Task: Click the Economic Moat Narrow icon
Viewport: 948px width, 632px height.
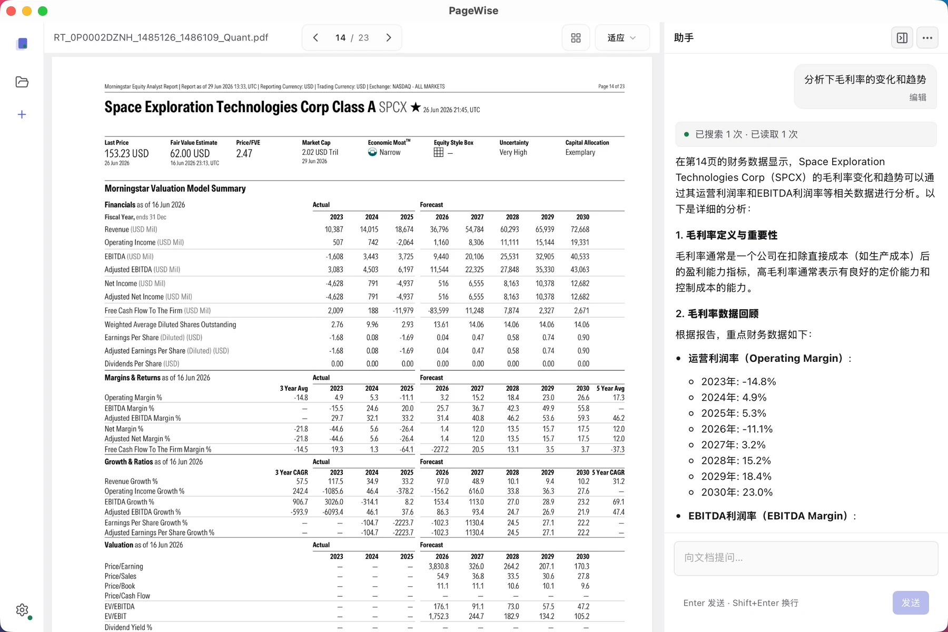Action: (x=372, y=152)
